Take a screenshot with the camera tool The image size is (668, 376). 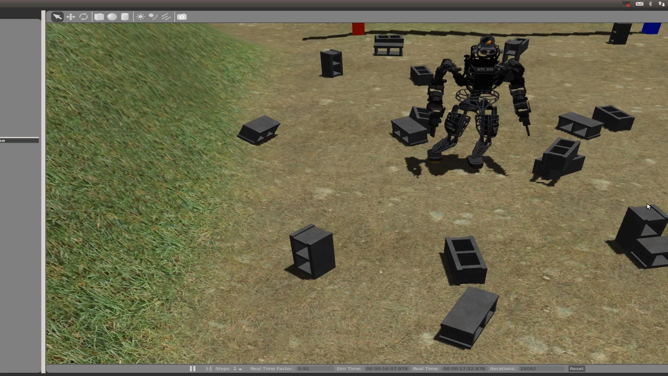[182, 16]
